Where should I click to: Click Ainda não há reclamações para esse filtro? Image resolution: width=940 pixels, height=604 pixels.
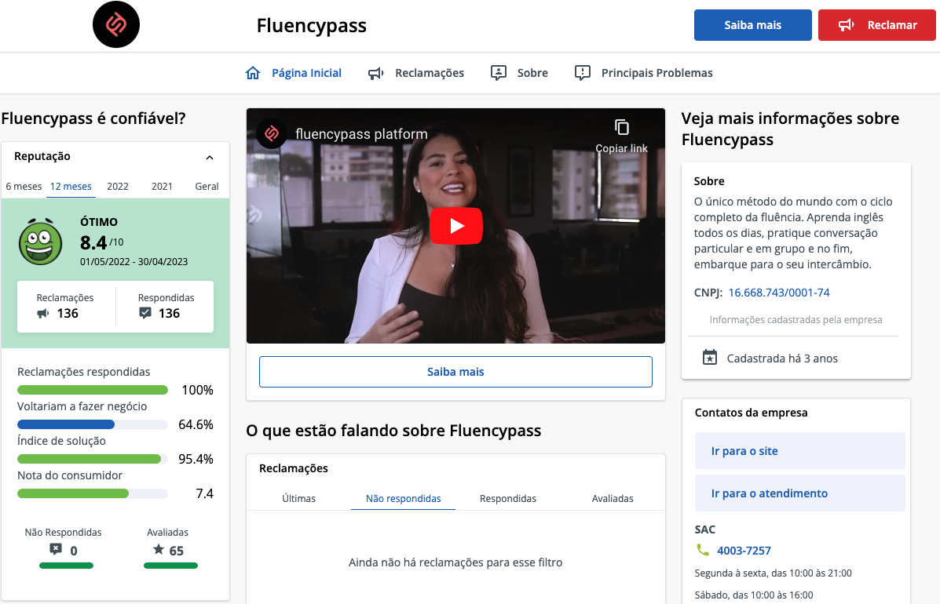click(x=455, y=562)
